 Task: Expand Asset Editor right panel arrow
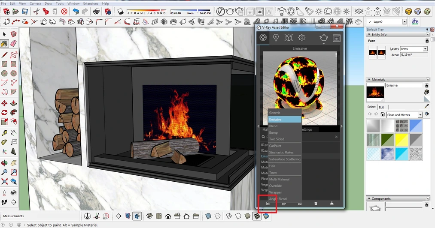coord(341,126)
